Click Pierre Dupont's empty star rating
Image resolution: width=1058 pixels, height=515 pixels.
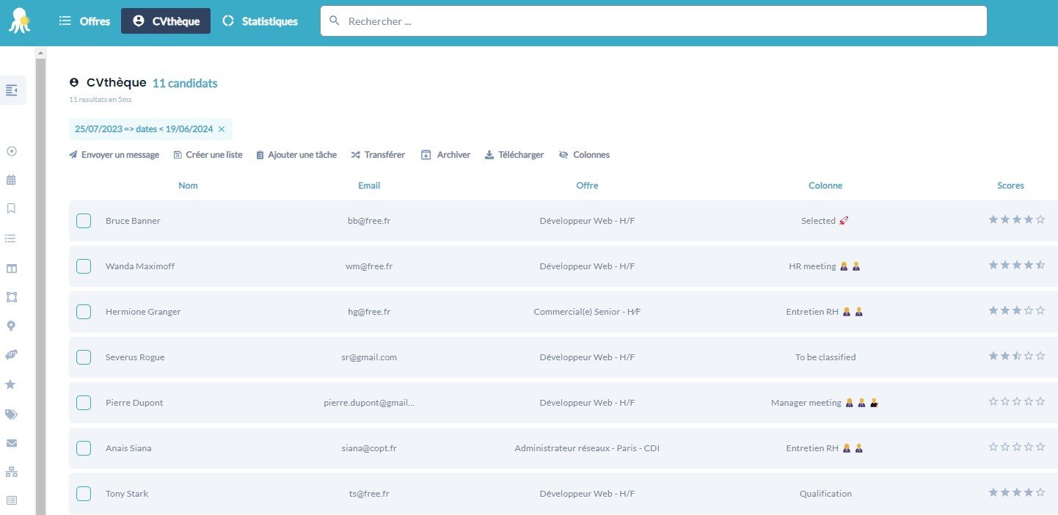(x=1017, y=401)
